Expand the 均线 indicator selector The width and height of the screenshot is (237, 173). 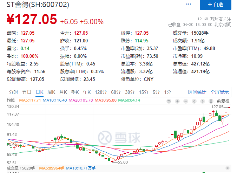coord(11,100)
